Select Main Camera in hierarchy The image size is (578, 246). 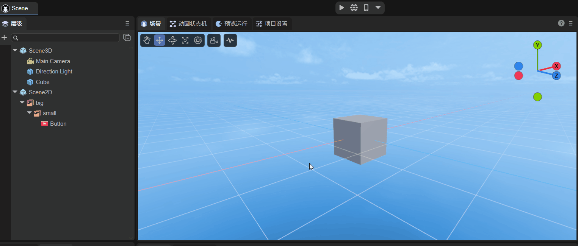(53, 61)
